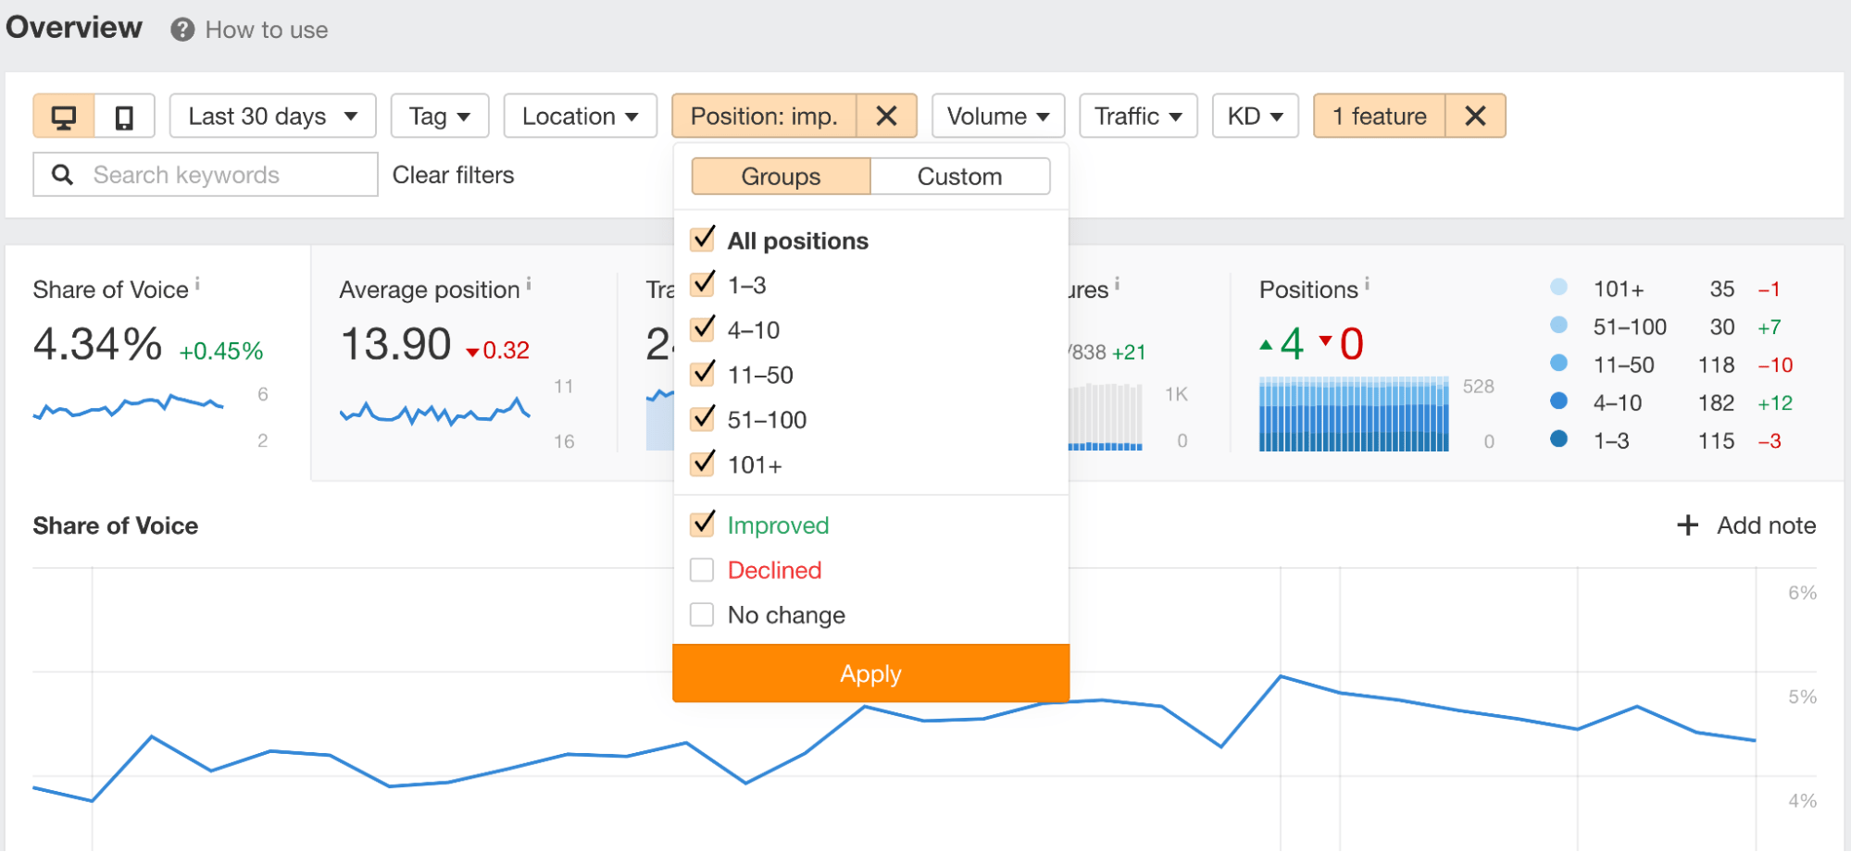Viewport: 1851px width, 852px height.
Task: Open the Last 30 days dropdown
Action: point(272,117)
